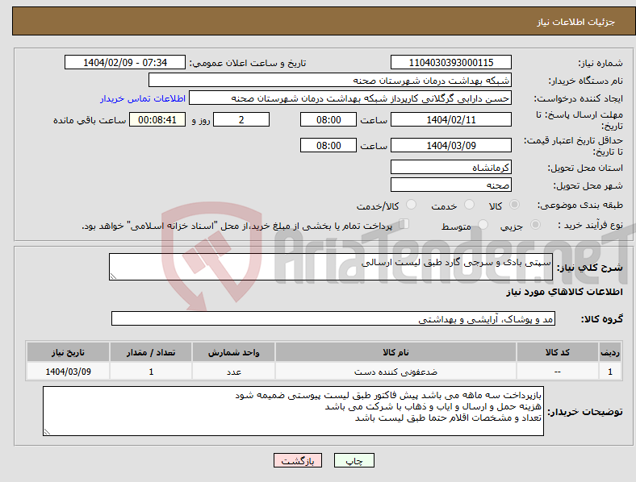Select the کالا radio button
The height and width of the screenshot is (482, 636).
point(514,205)
